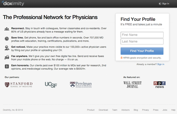Open the Advisors footer link
The image size is (177, 114).
tap(125, 110)
